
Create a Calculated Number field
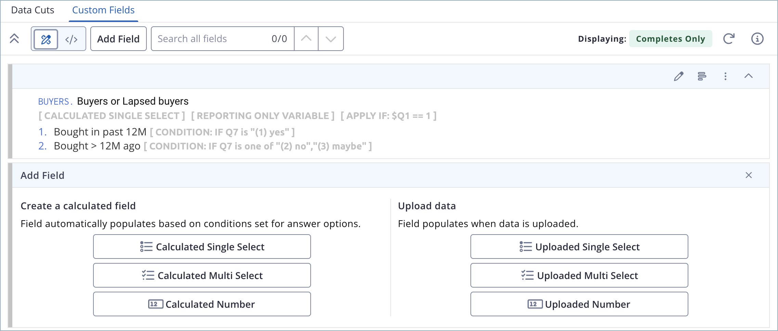[202, 304]
